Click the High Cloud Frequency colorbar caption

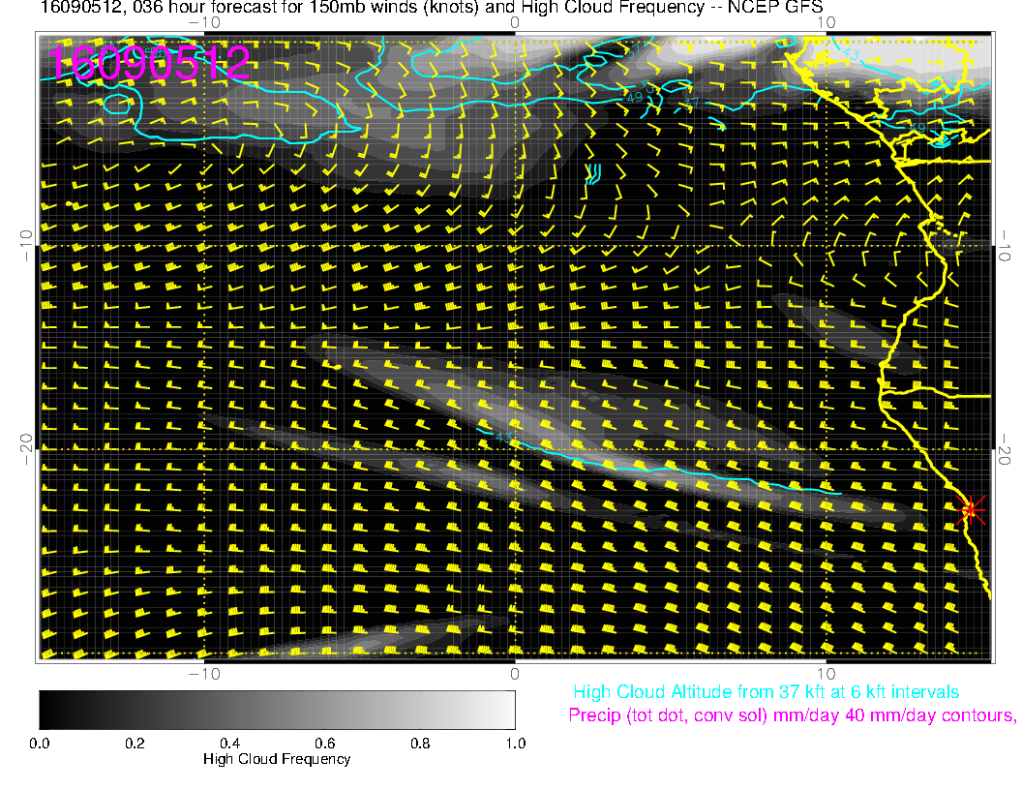coord(277,760)
